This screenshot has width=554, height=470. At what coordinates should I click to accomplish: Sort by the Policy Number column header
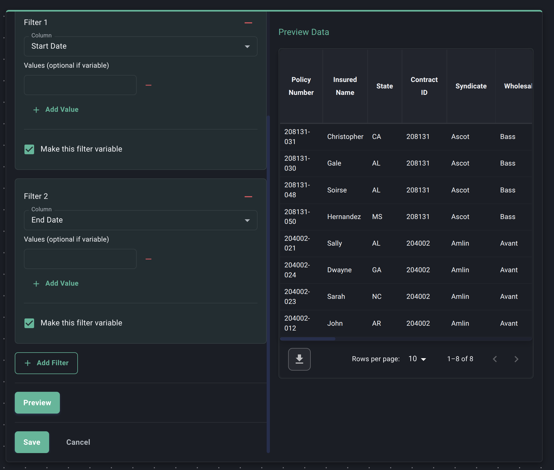301,86
